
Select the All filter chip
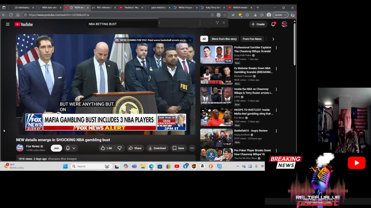click(x=204, y=39)
